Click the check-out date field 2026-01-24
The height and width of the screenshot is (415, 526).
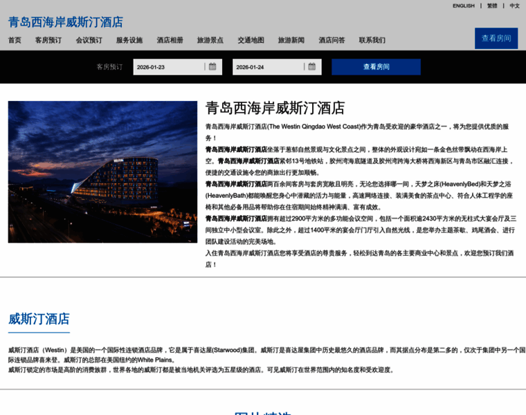coord(268,67)
